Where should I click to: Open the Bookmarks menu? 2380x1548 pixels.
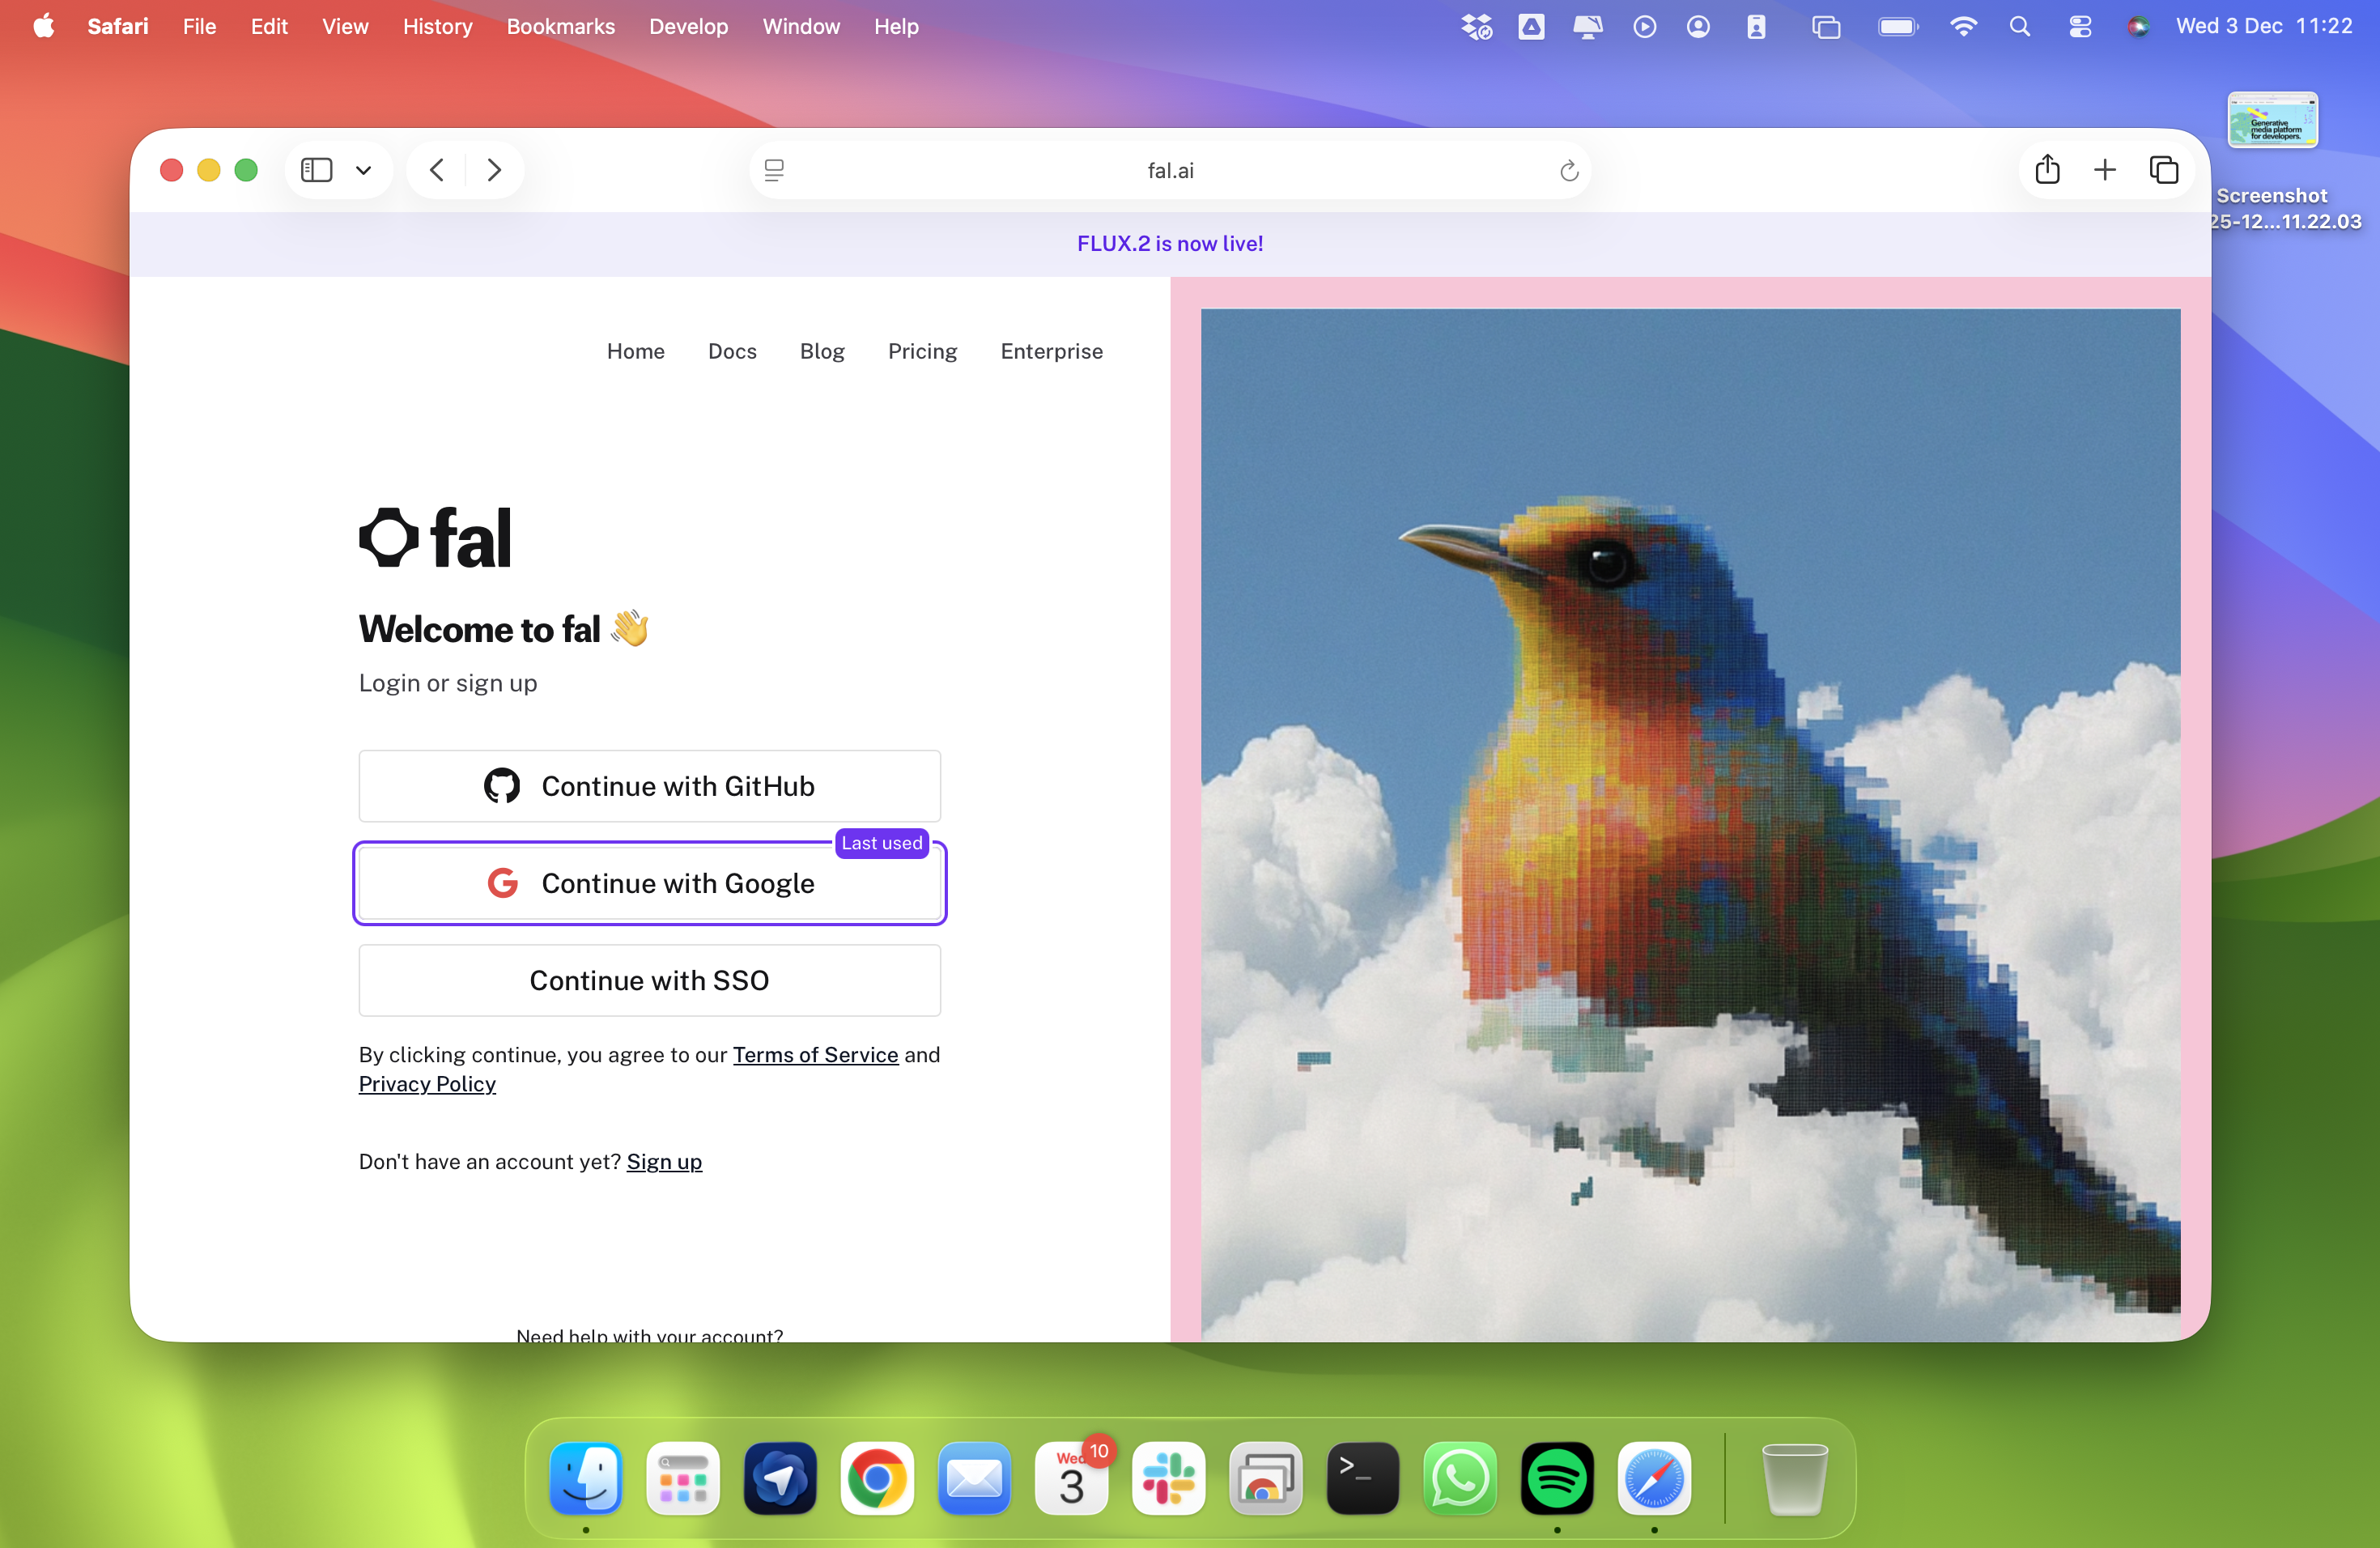tap(560, 26)
